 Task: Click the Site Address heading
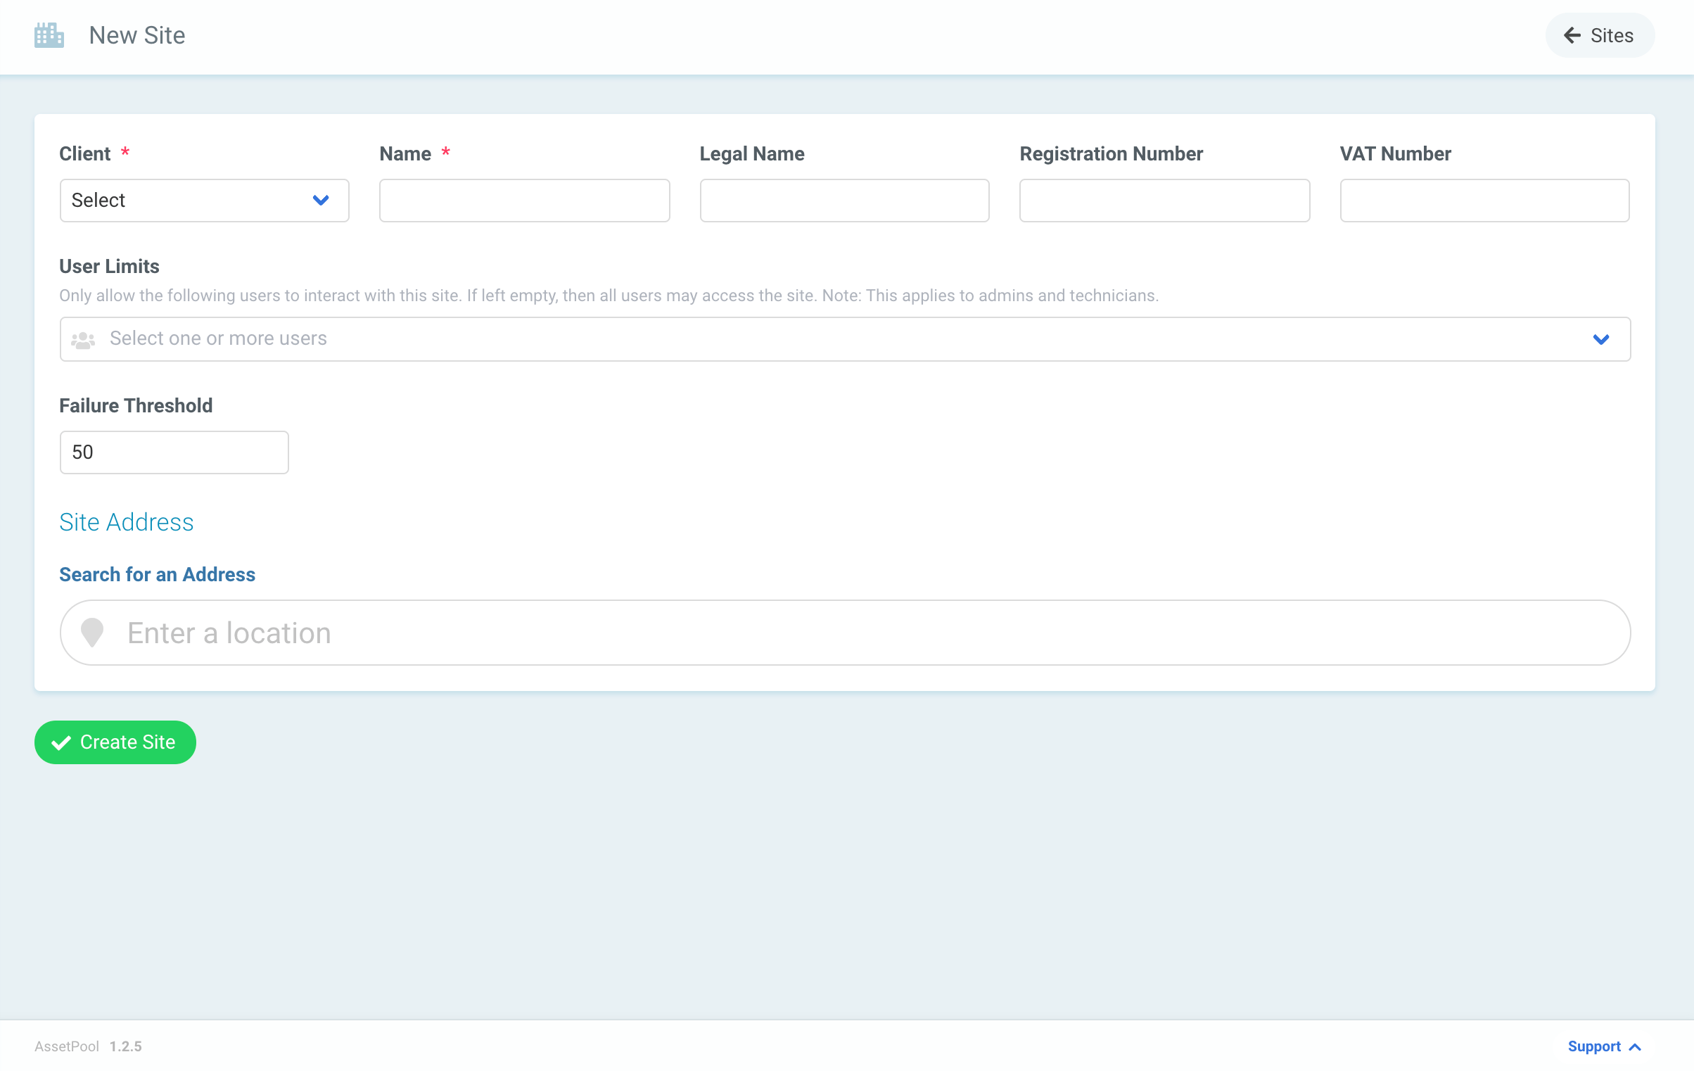tap(126, 522)
